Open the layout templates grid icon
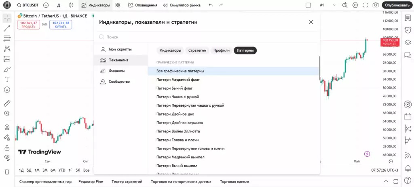414x187 pixels. (118, 5)
